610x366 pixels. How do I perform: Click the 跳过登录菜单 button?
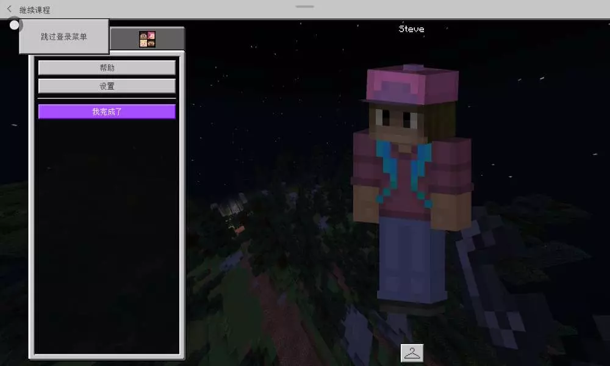coord(64,37)
